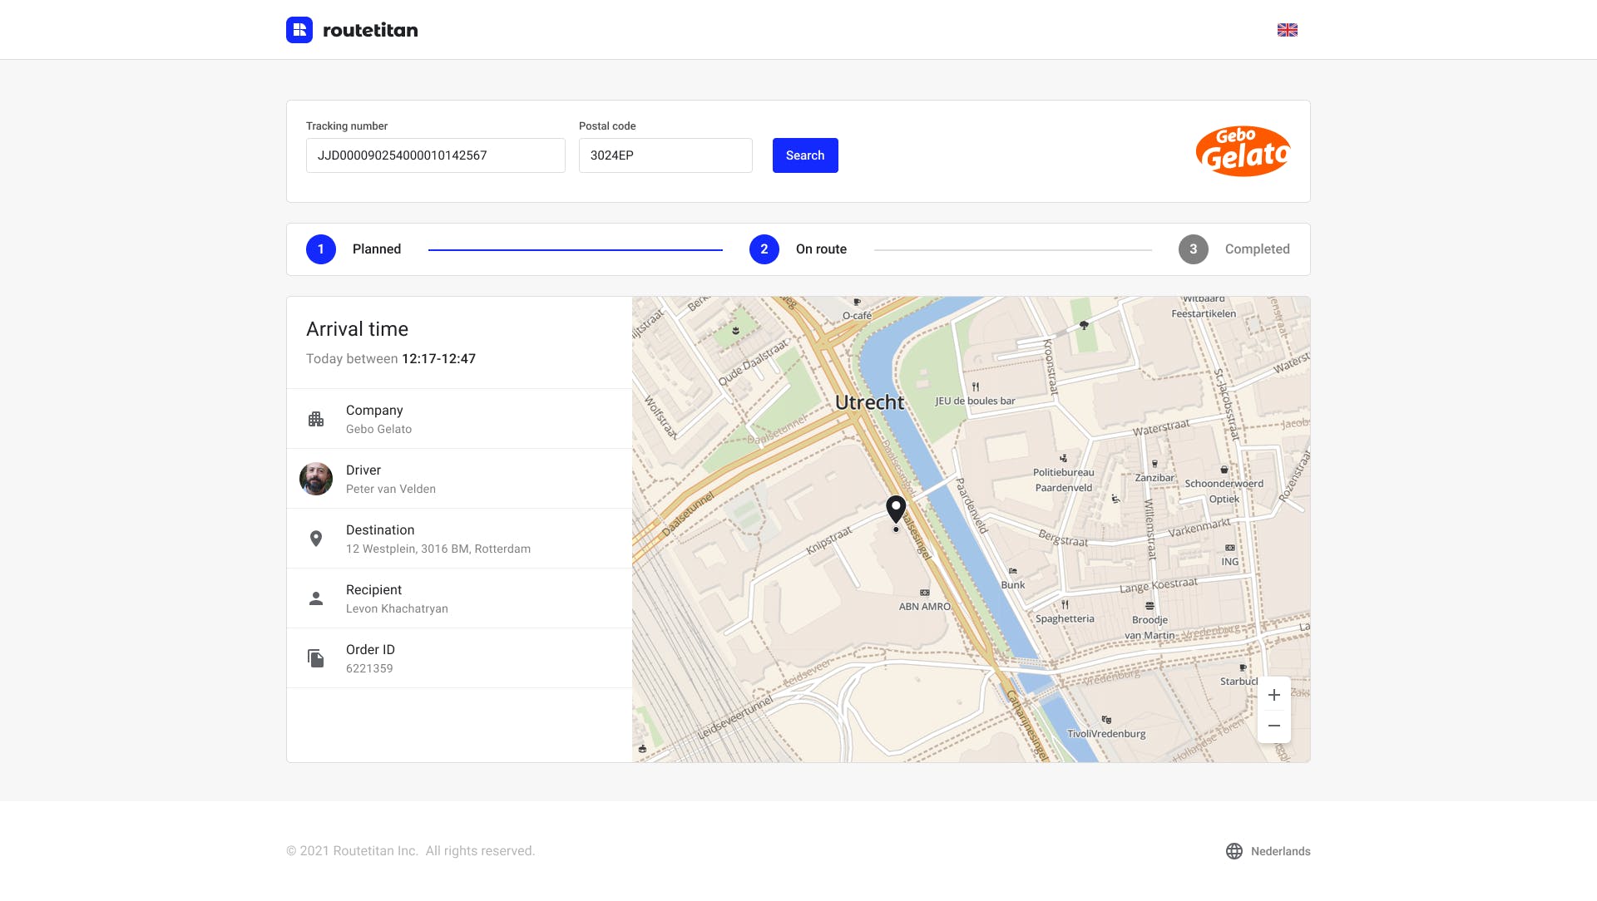The width and height of the screenshot is (1597, 901).
Task: Click the driver Peter van Velden photo
Action: (x=316, y=479)
